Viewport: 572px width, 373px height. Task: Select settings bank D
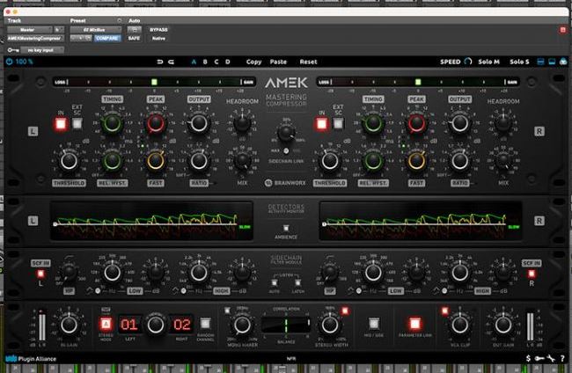(x=227, y=62)
